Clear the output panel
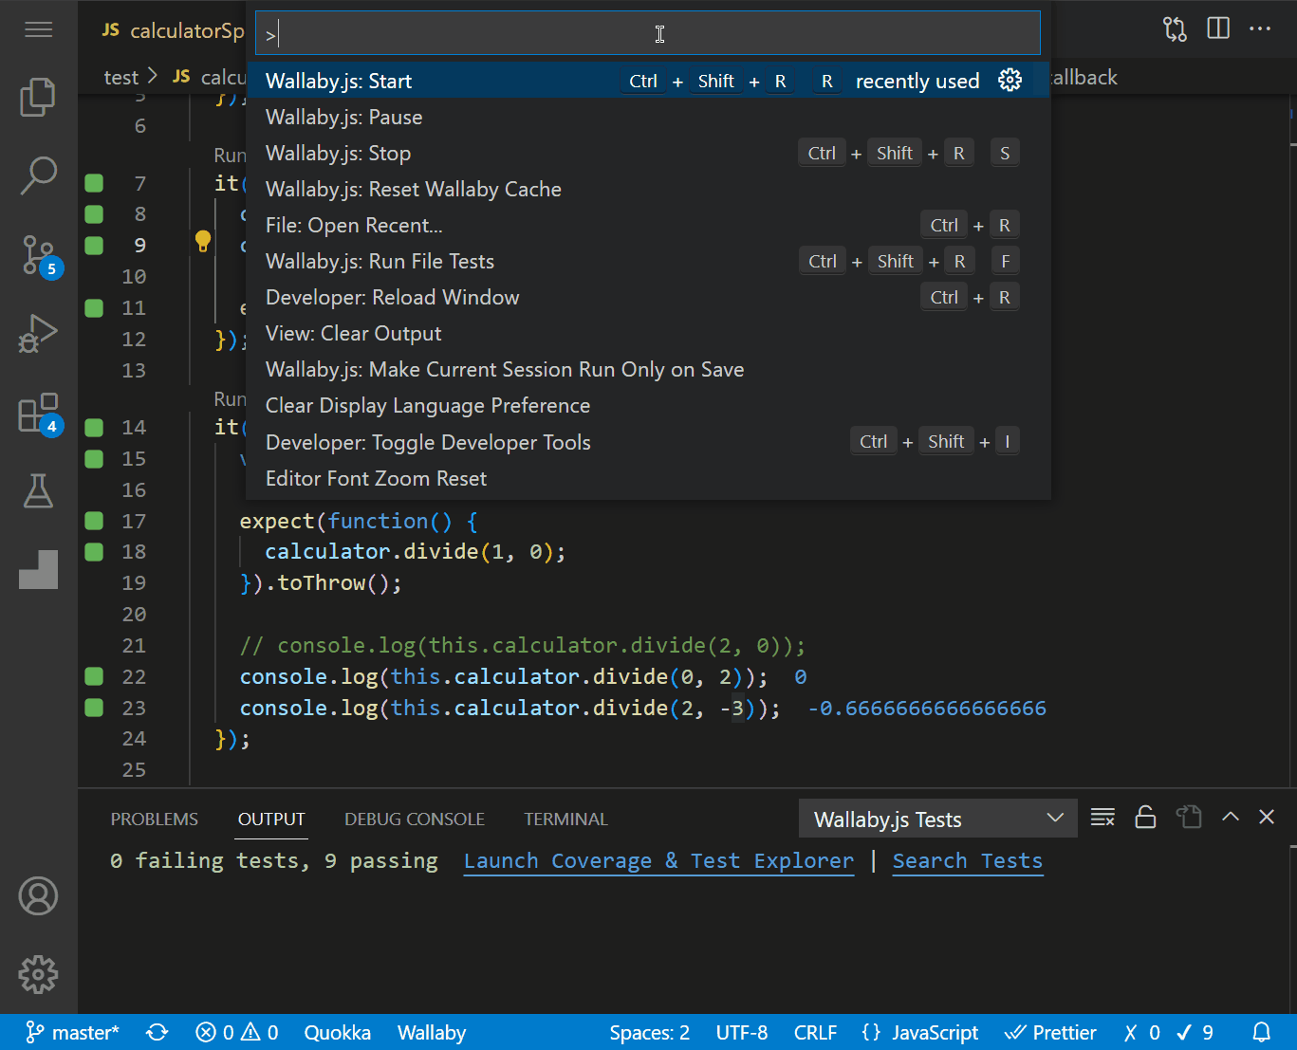This screenshot has height=1050, width=1297. click(x=1102, y=817)
